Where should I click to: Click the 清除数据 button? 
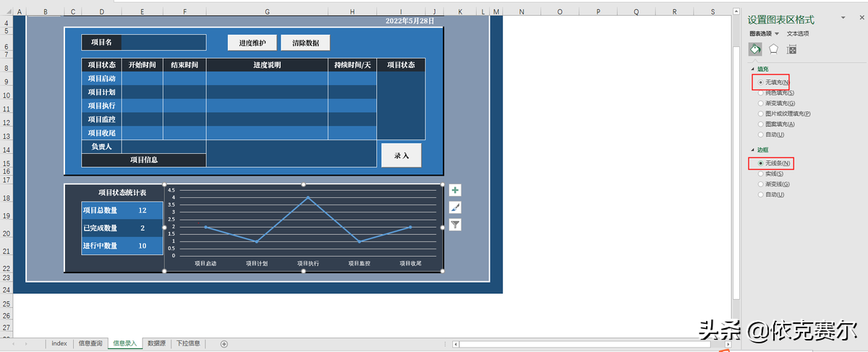coord(305,43)
